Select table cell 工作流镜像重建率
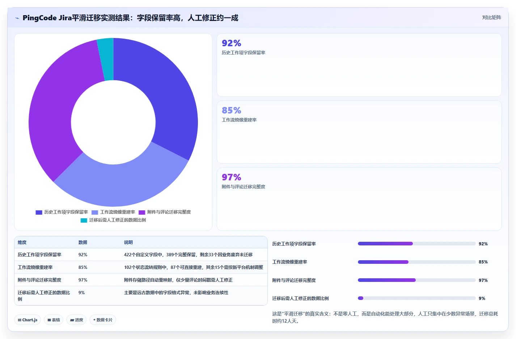The image size is (516, 339). click(35, 267)
